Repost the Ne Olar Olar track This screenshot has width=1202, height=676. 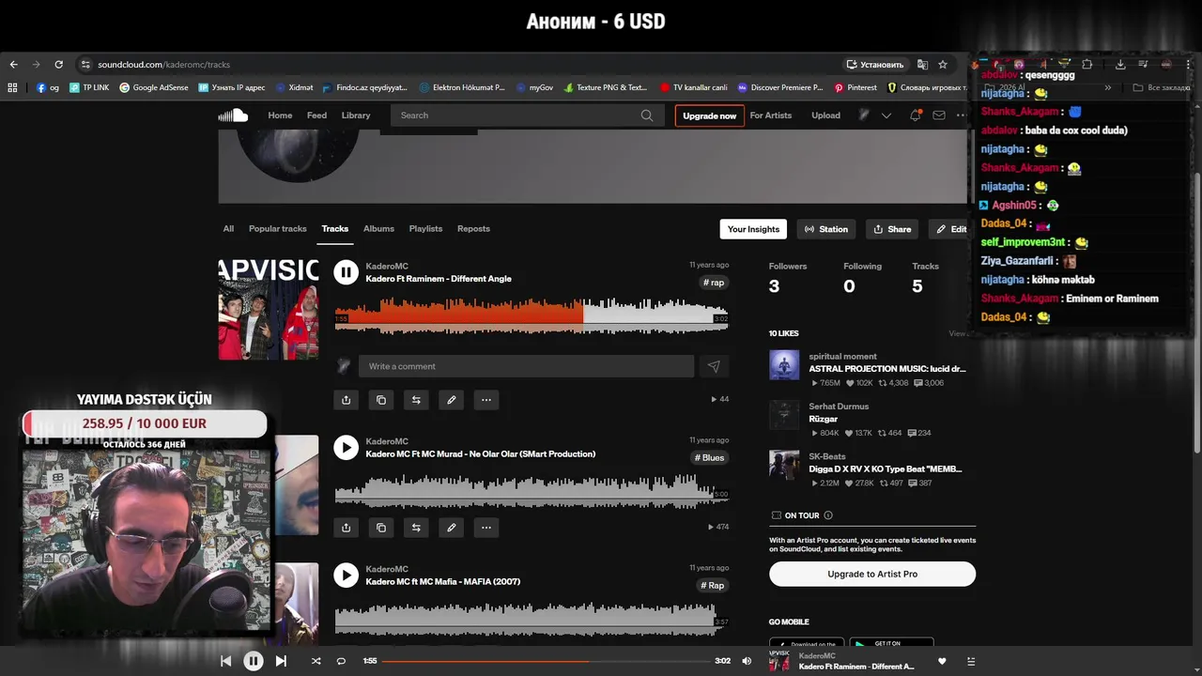416,528
